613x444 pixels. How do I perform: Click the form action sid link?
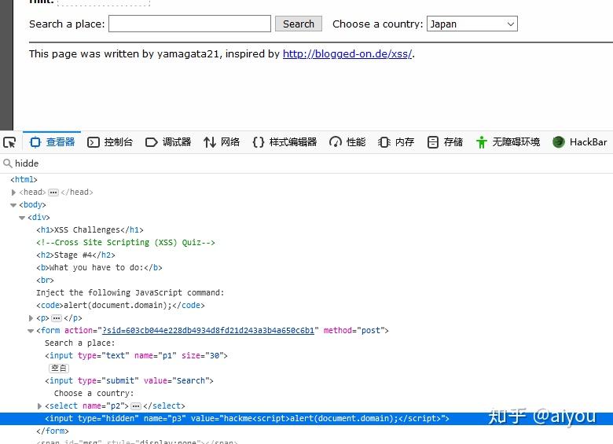(x=208, y=331)
